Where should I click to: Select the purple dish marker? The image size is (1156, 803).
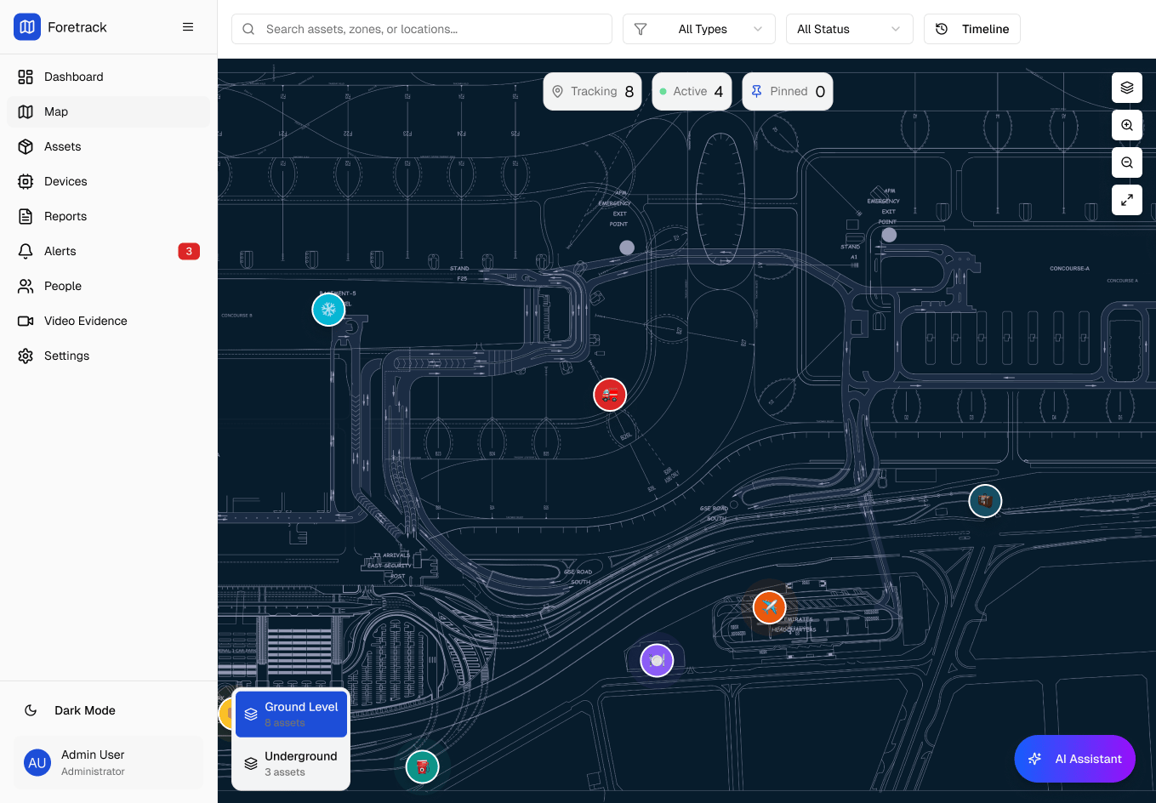[657, 660]
